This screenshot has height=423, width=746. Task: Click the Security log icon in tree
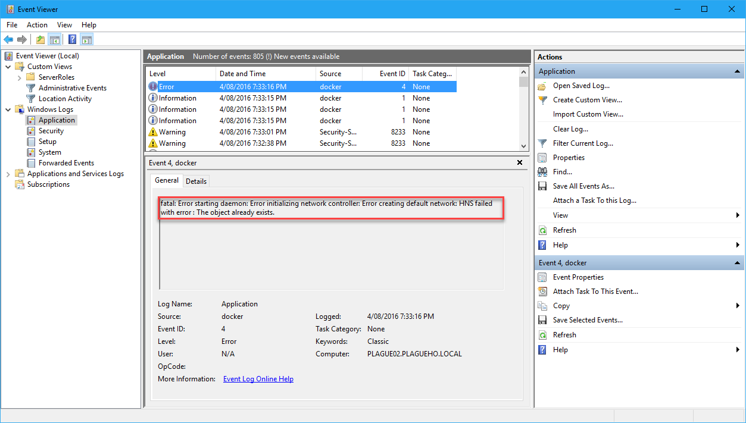[32, 131]
